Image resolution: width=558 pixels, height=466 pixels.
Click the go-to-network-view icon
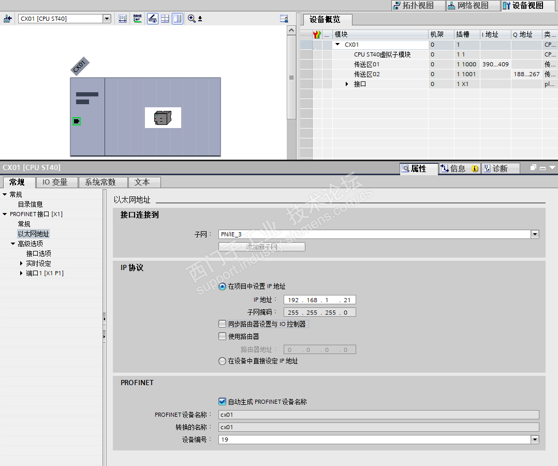7,19
